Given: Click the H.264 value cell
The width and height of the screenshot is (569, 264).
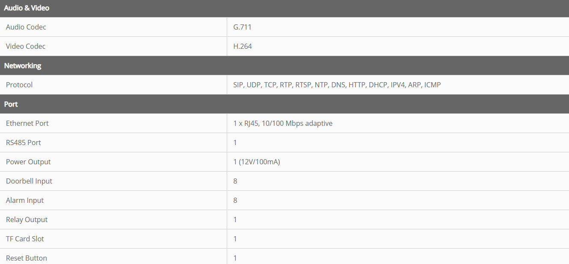Looking at the screenshot, I should [x=243, y=46].
